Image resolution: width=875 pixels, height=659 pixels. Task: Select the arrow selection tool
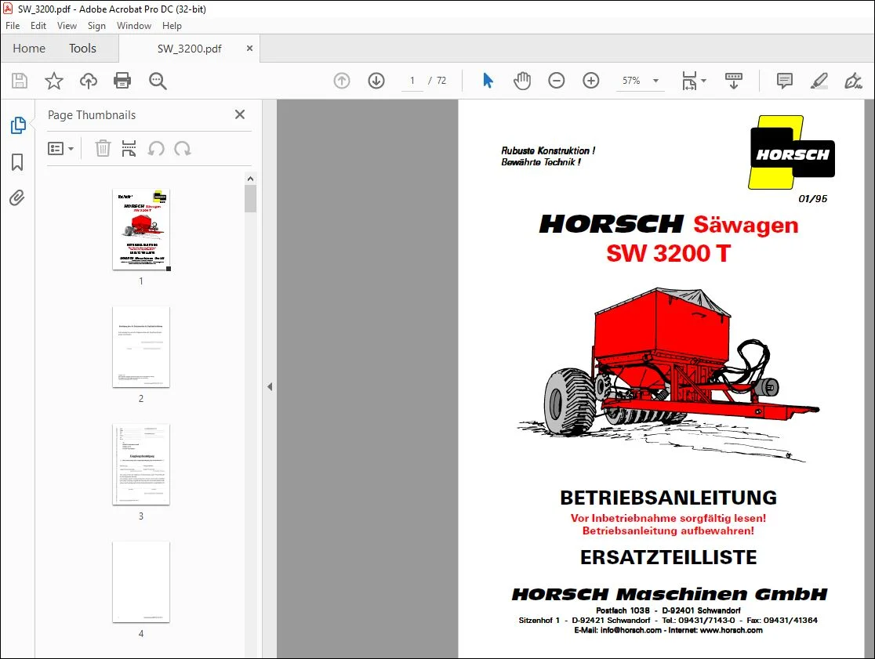coord(488,81)
